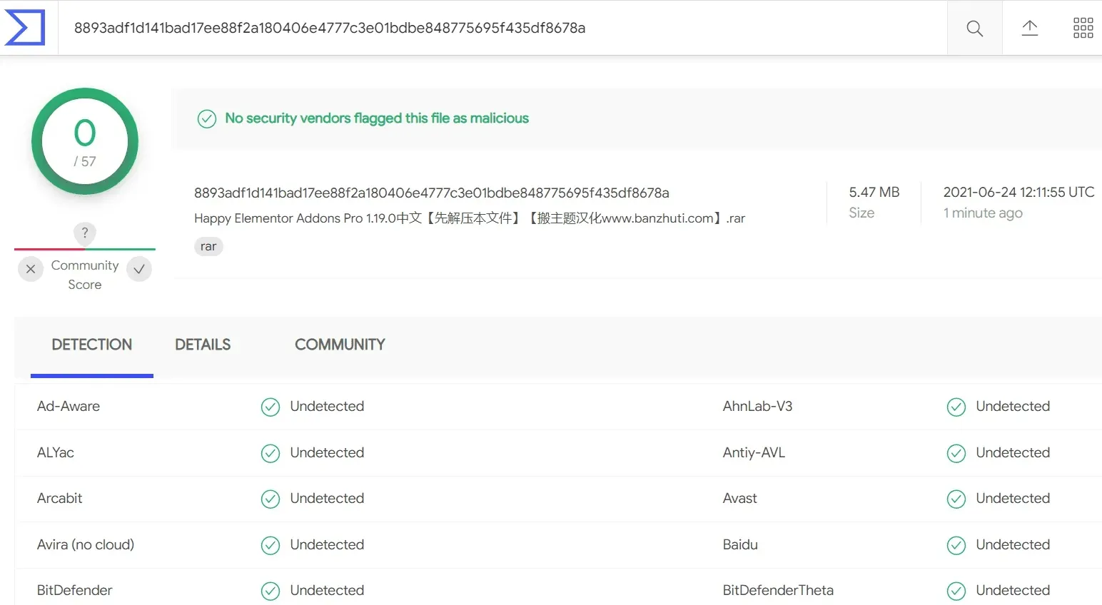Select the 'BitDefender' vendor name
The width and height of the screenshot is (1102, 605).
(75, 590)
